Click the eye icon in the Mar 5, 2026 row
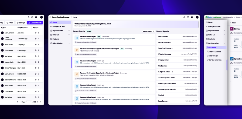The image size is (242, 119). tap(35, 56)
